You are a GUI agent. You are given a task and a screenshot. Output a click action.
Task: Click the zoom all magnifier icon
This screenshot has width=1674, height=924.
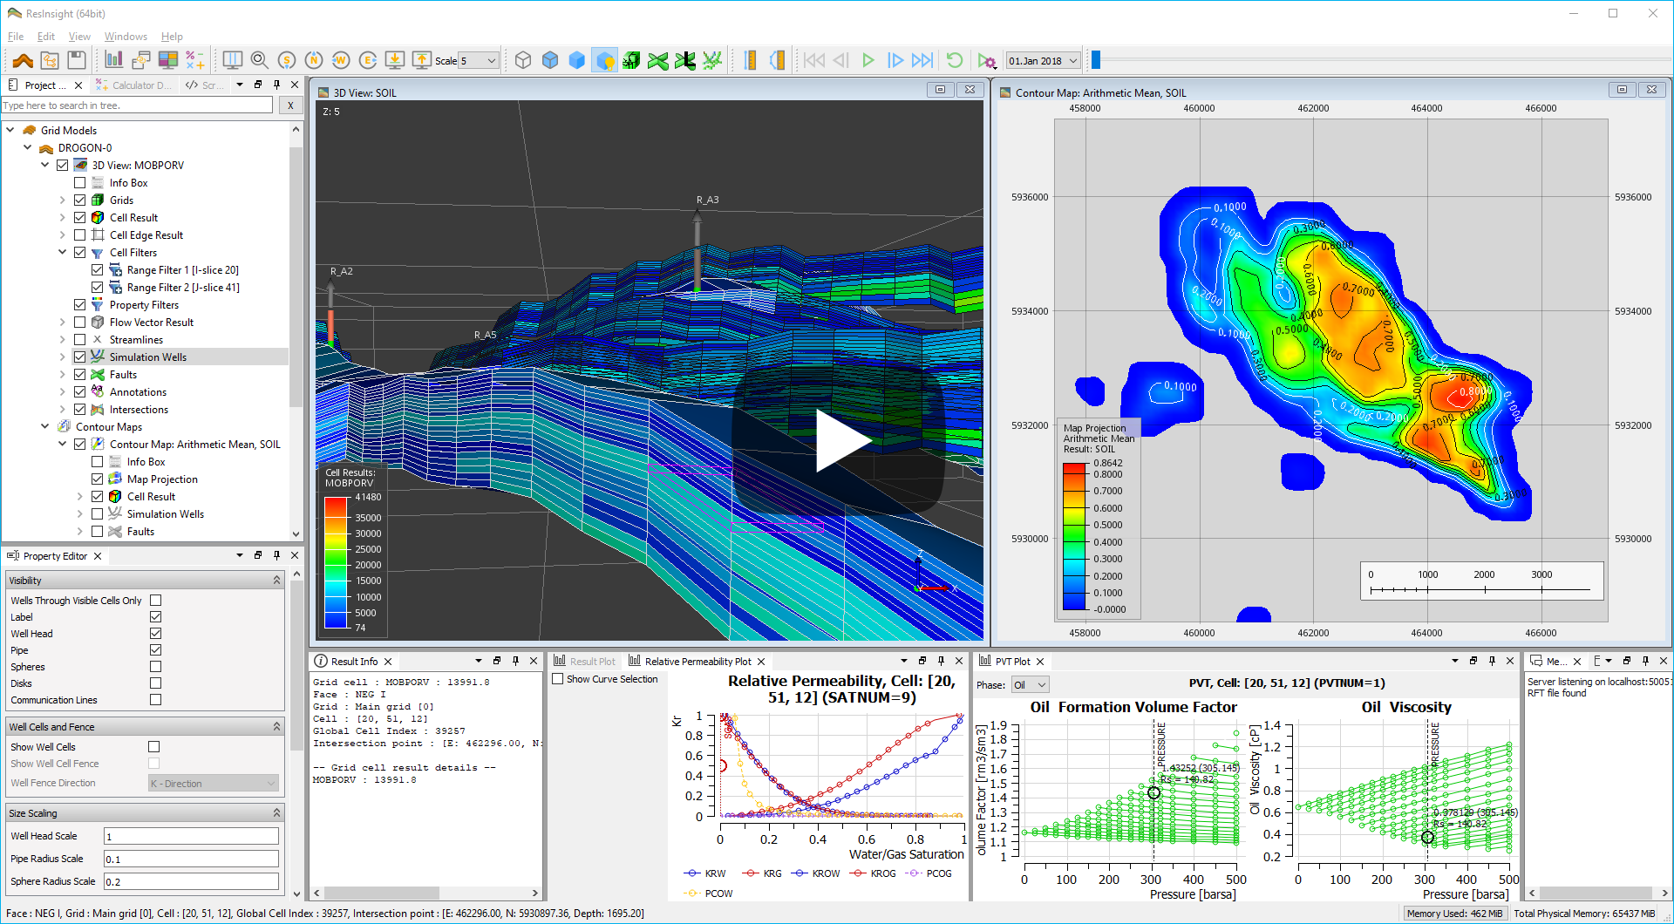pos(259,60)
